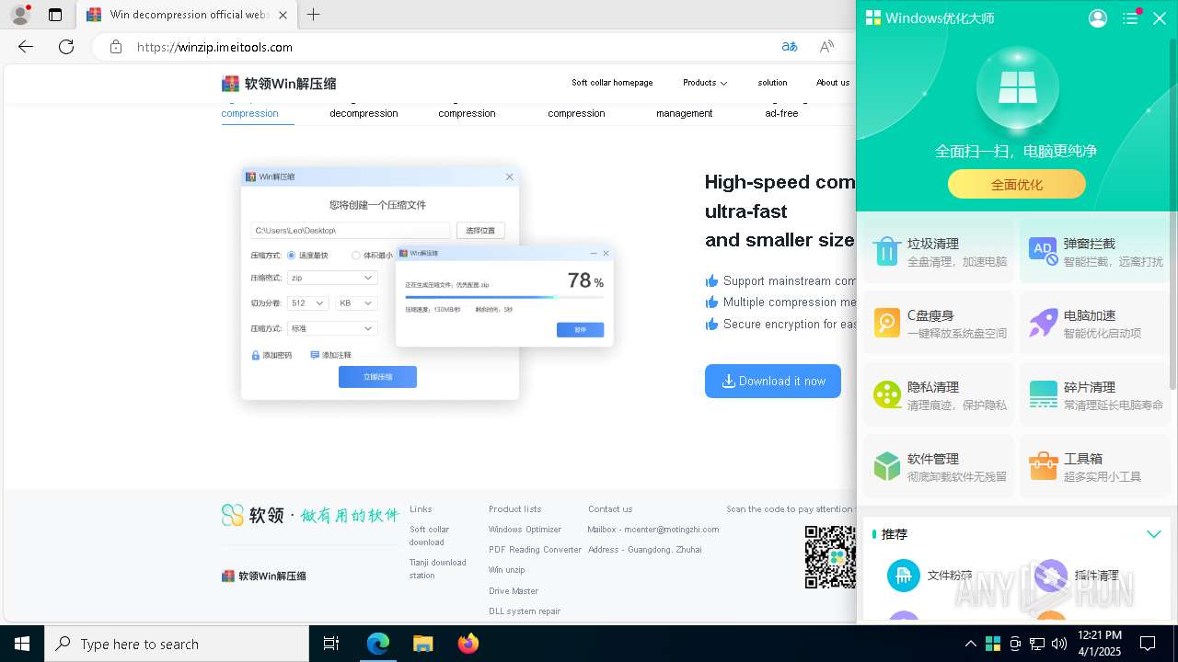Viewport: 1178px width, 662px height.
Task: Close the Win decompression browser tab
Action: [x=283, y=15]
